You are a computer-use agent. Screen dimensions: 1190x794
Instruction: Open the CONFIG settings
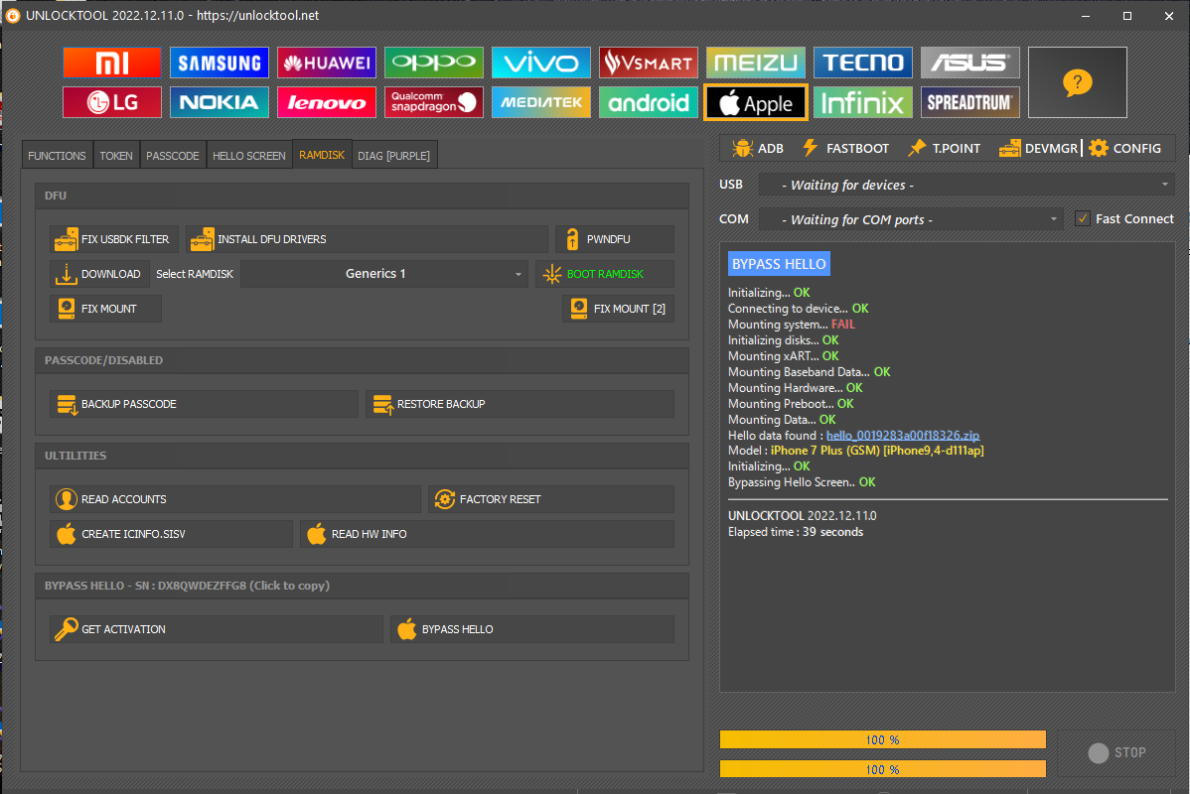[x=1125, y=149]
